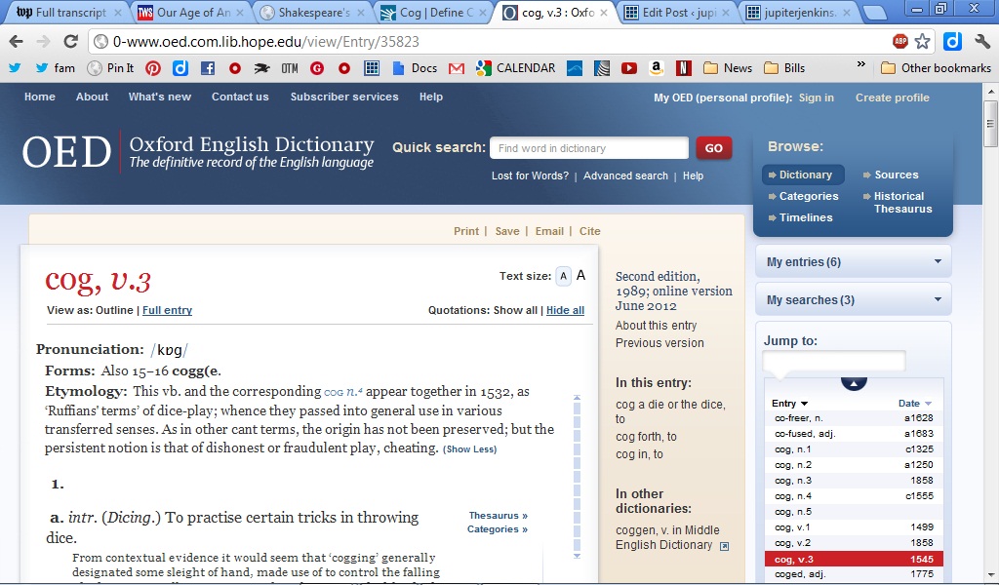
Task: Click the Pin It bookmarklet
Action: (x=111, y=68)
